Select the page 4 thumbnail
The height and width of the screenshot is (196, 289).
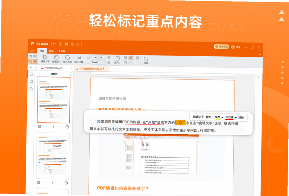[53, 100]
